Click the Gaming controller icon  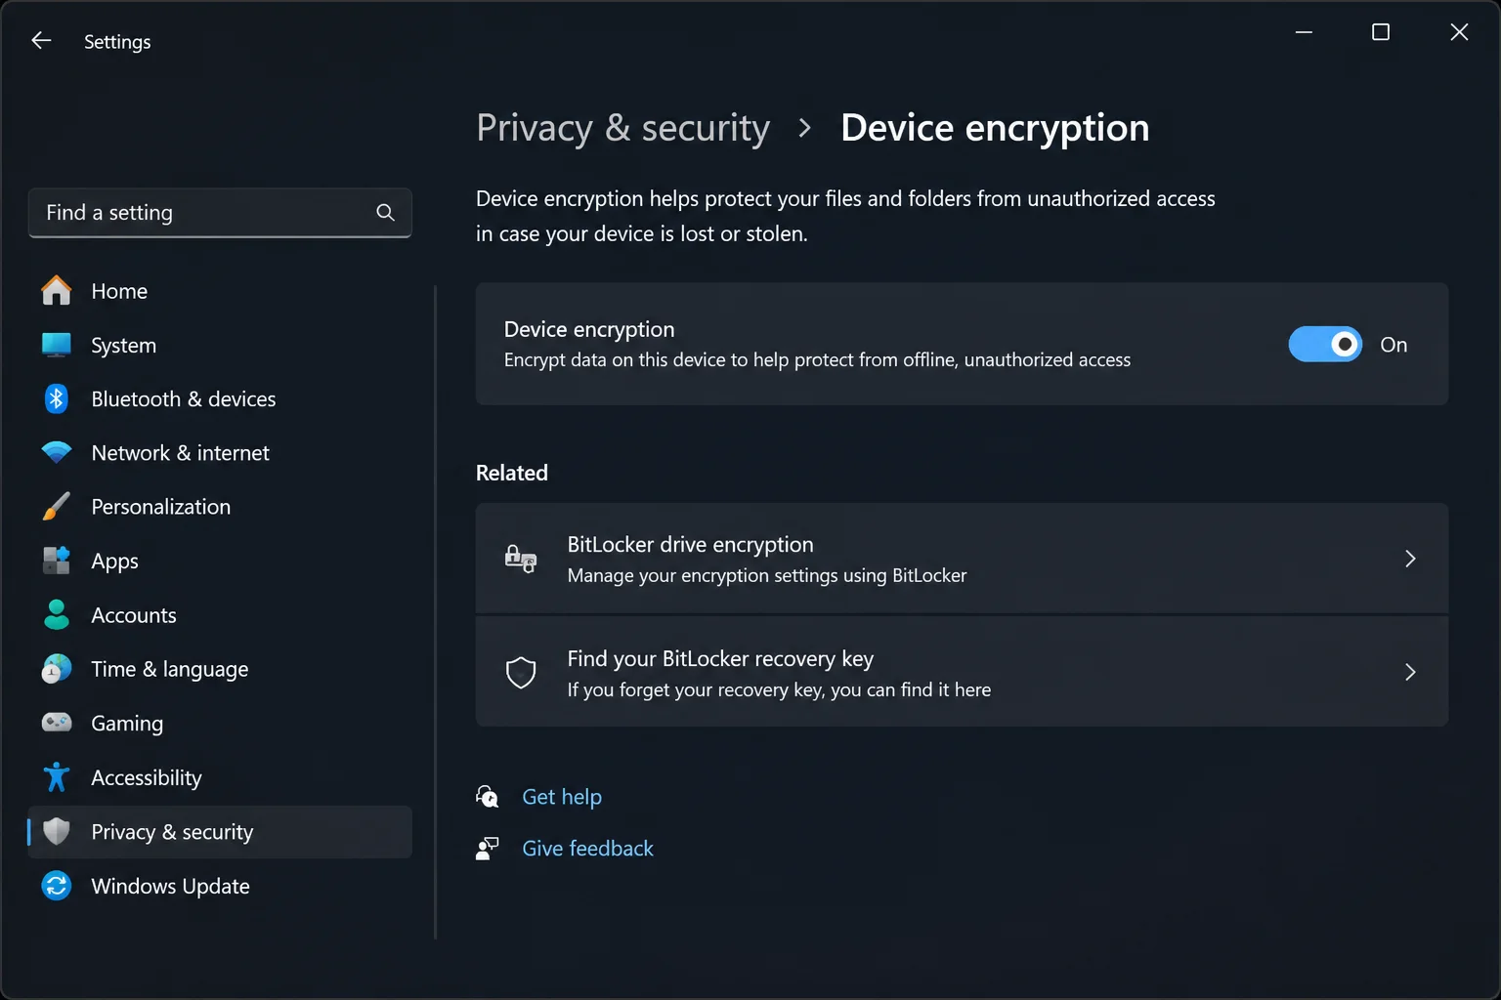pos(57,723)
